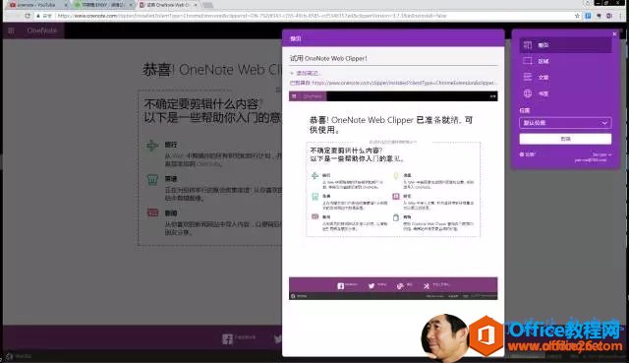
Task: Expand the add note section
Action: pyautogui.click(x=305, y=73)
